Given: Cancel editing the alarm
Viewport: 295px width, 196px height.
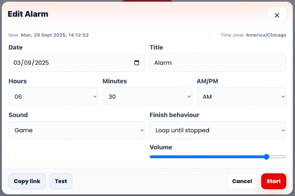Looking at the screenshot, I should pyautogui.click(x=242, y=181).
